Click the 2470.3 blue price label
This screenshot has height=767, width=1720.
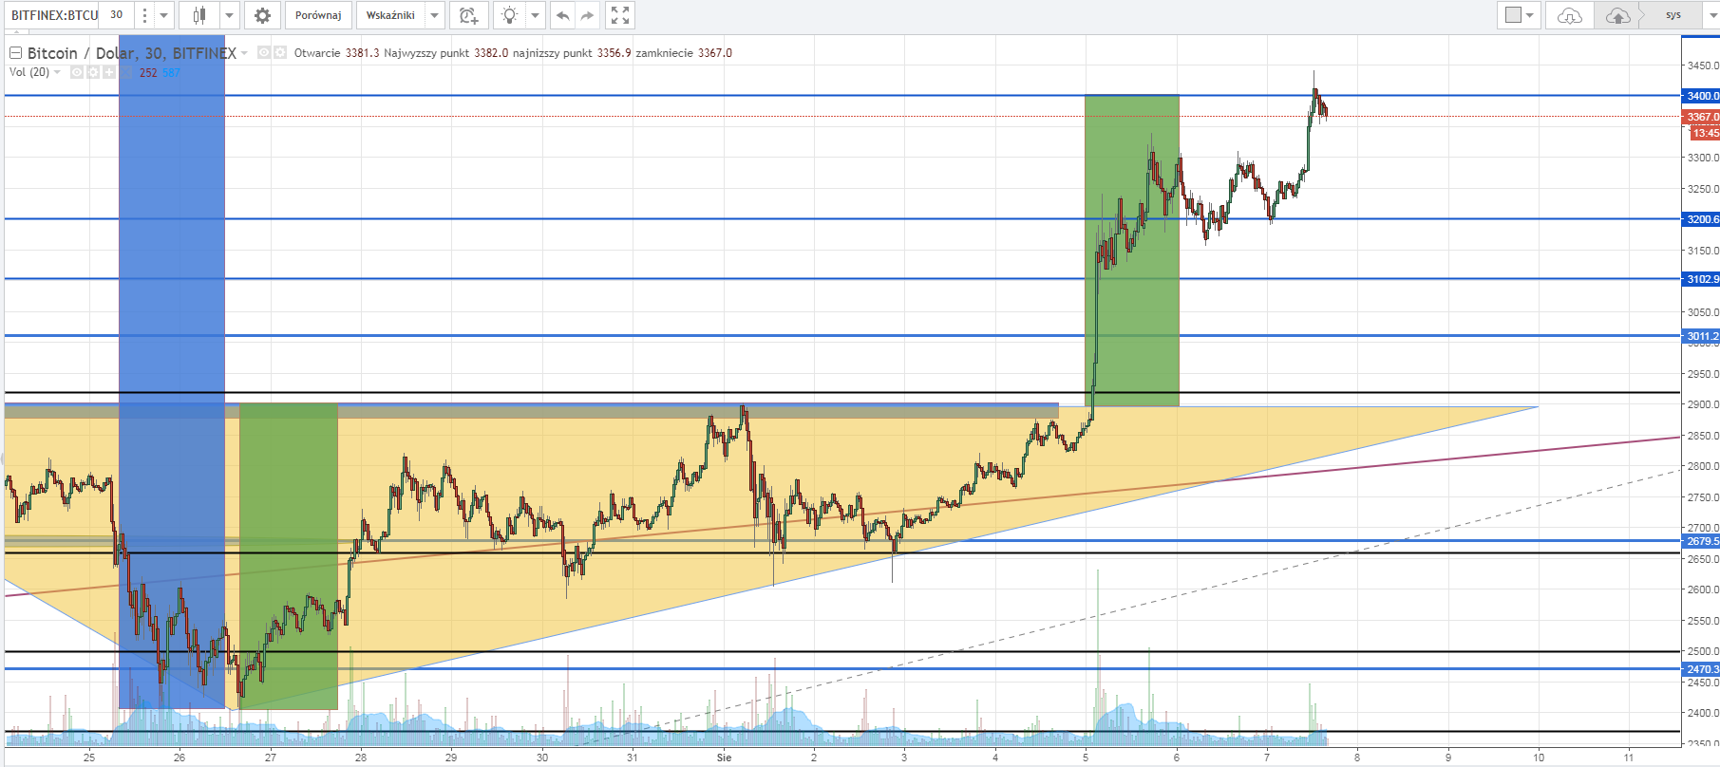coord(1700,669)
